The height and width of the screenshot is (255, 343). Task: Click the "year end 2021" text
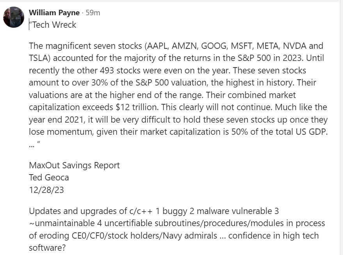57,120
